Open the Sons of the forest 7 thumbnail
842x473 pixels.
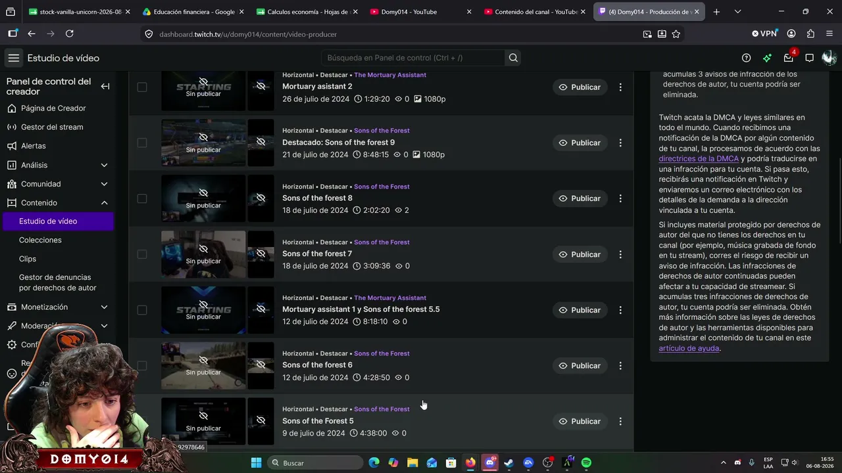coord(203,254)
